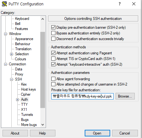Toggle Display pre-authentication banner checkbox

[53, 27]
